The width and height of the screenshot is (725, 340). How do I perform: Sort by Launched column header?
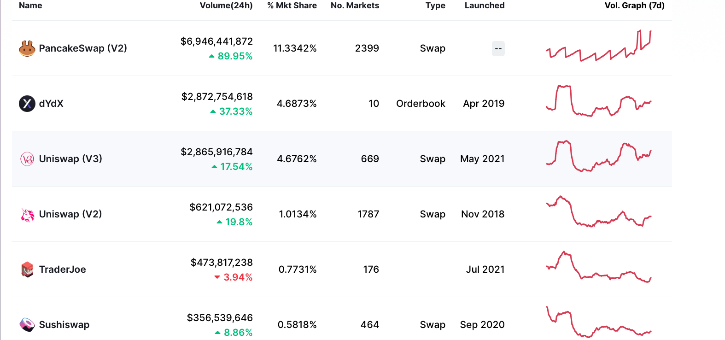point(485,6)
